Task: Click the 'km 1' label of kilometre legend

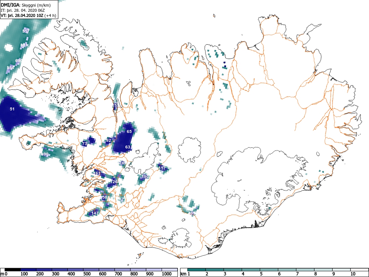Action: coord(186,274)
